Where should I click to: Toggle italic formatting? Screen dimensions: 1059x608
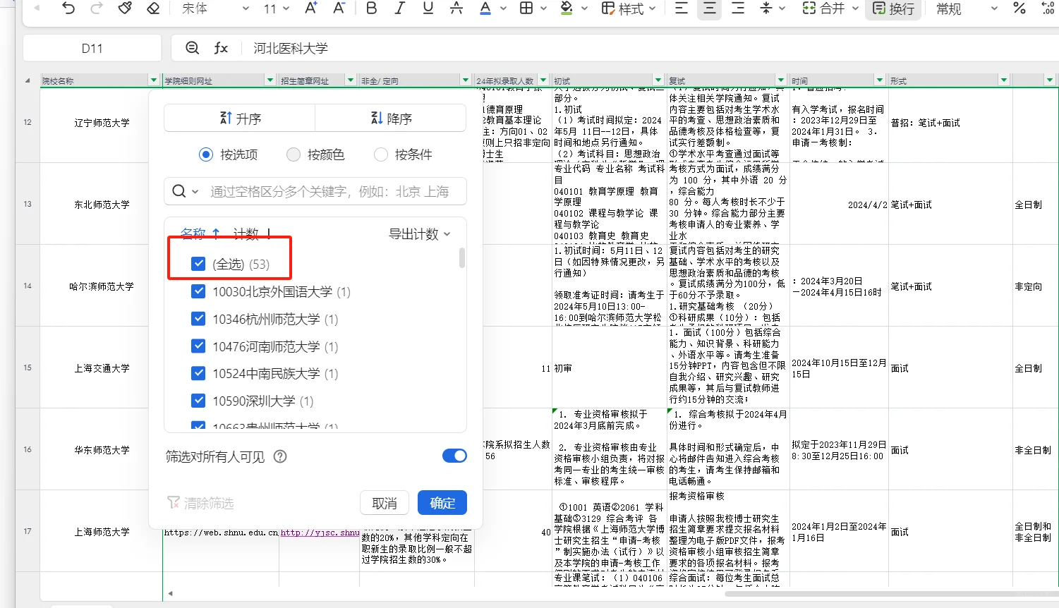click(400, 8)
